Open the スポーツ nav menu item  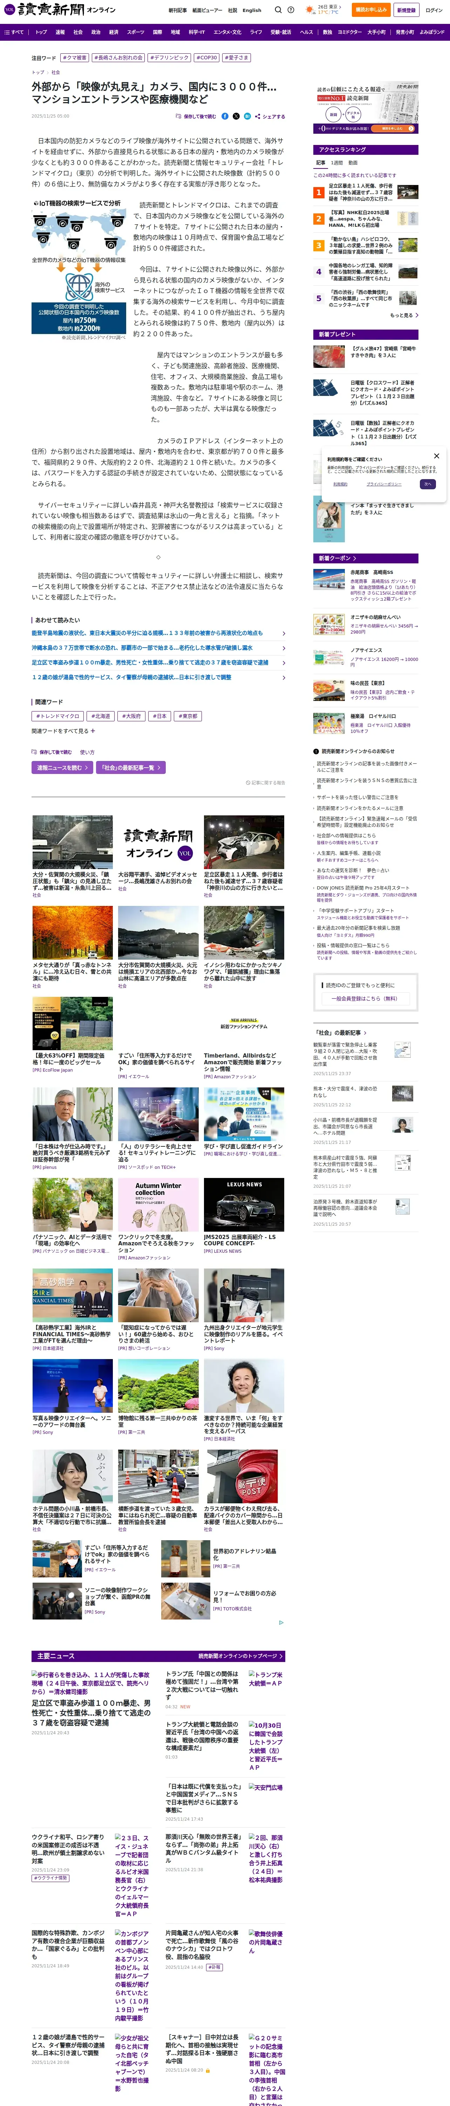(x=136, y=32)
